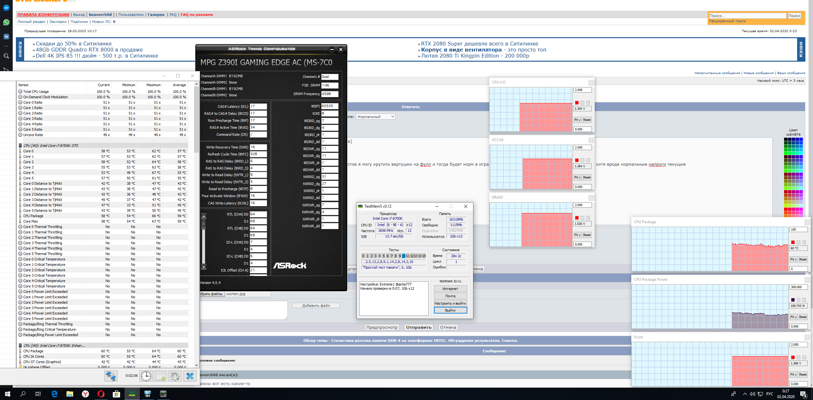Open the FAQ menu link
813x400 pixels.
click(x=173, y=15)
